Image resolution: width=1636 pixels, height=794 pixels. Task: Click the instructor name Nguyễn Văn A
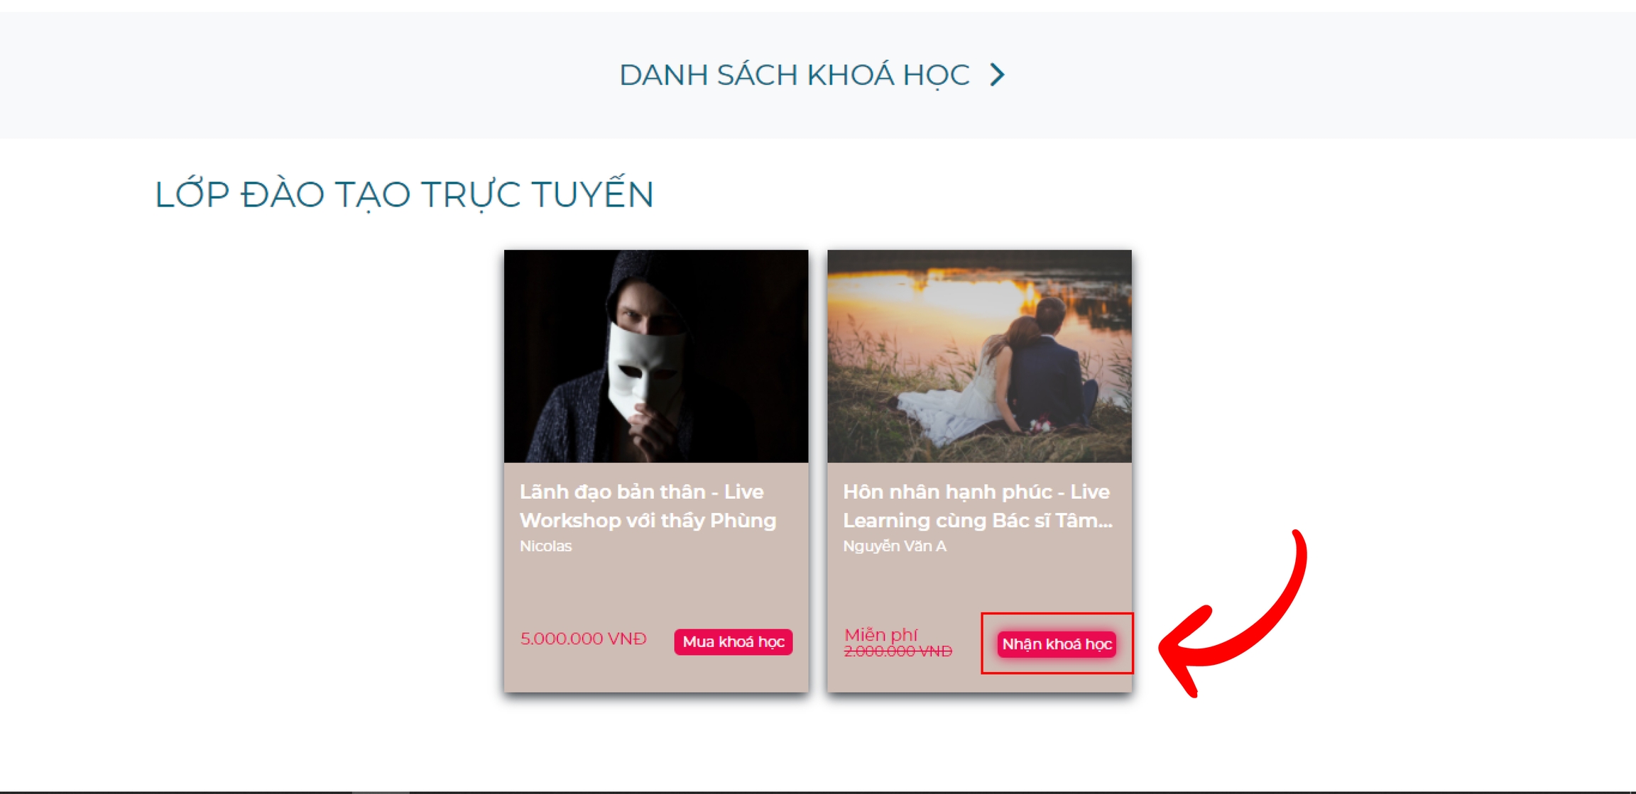pos(895,546)
